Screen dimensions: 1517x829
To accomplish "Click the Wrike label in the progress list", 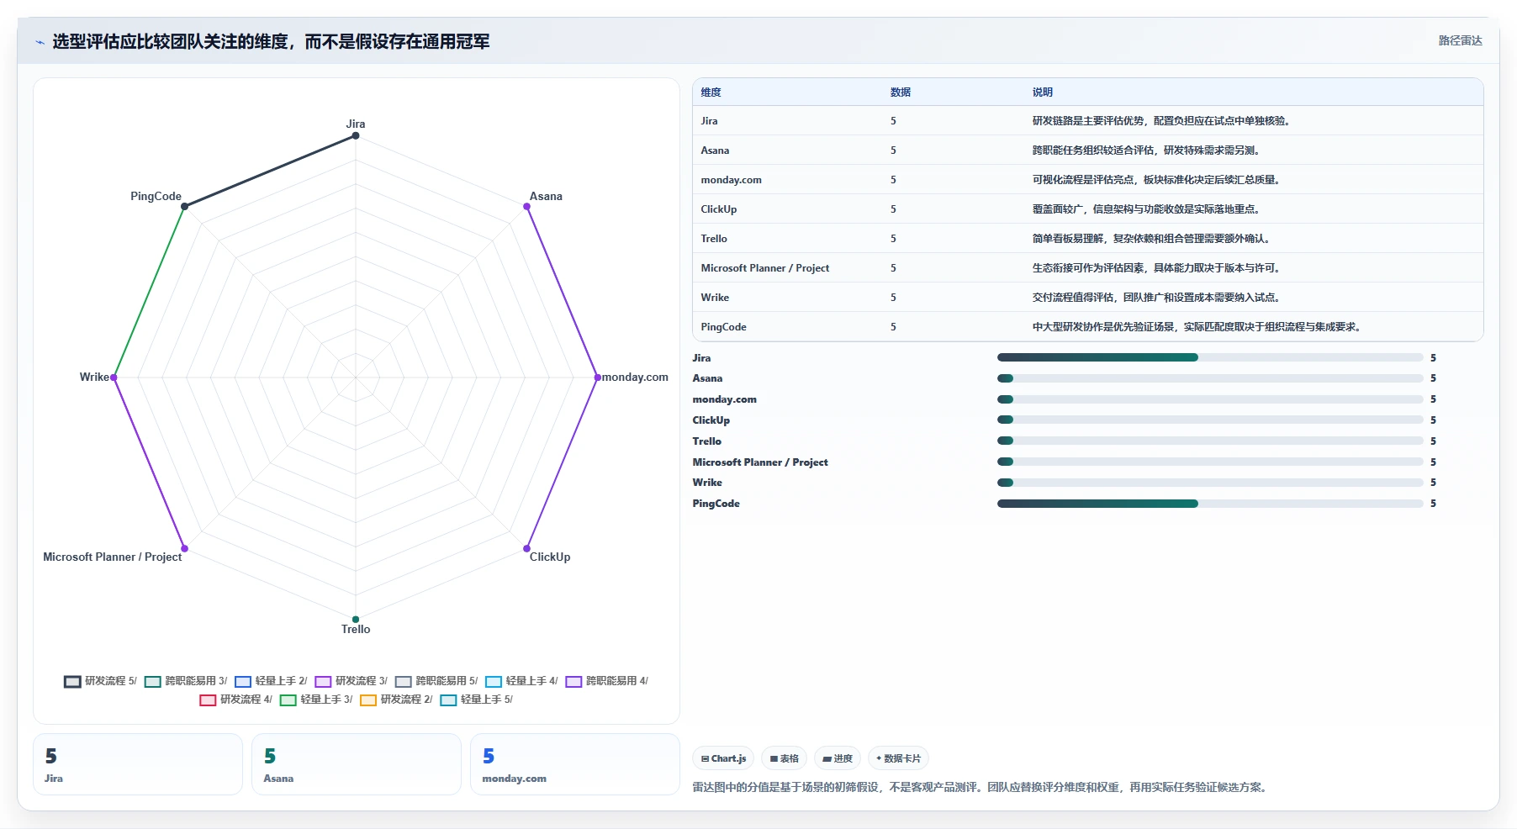I will click(x=707, y=483).
